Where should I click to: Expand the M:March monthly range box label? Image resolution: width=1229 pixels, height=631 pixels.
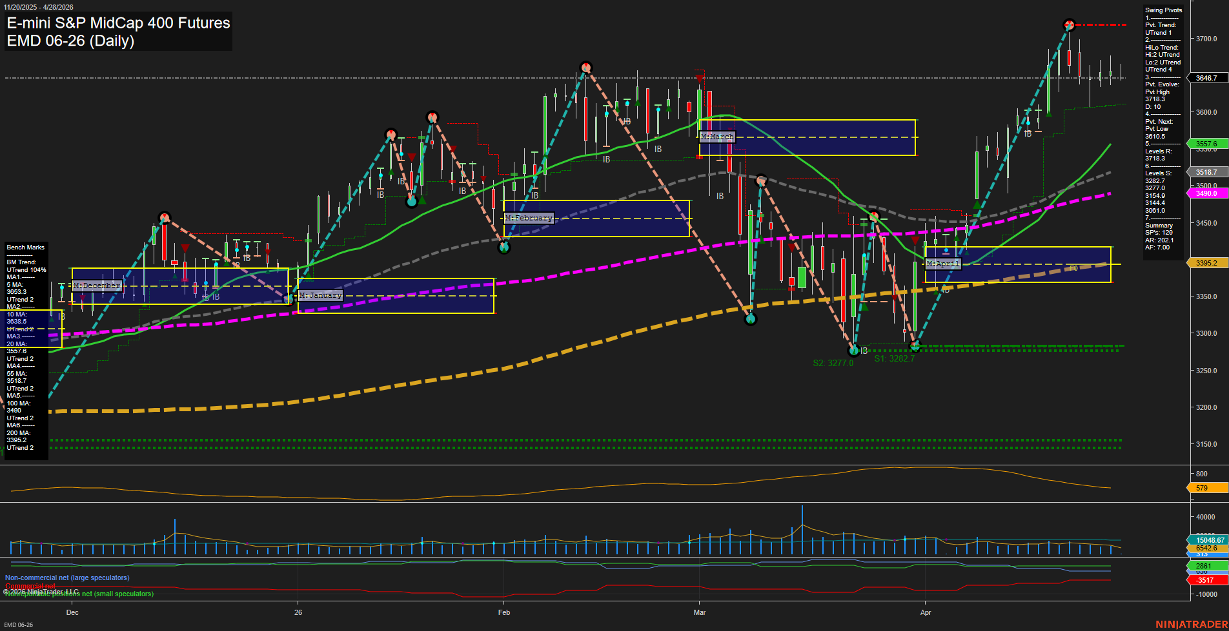coord(717,136)
